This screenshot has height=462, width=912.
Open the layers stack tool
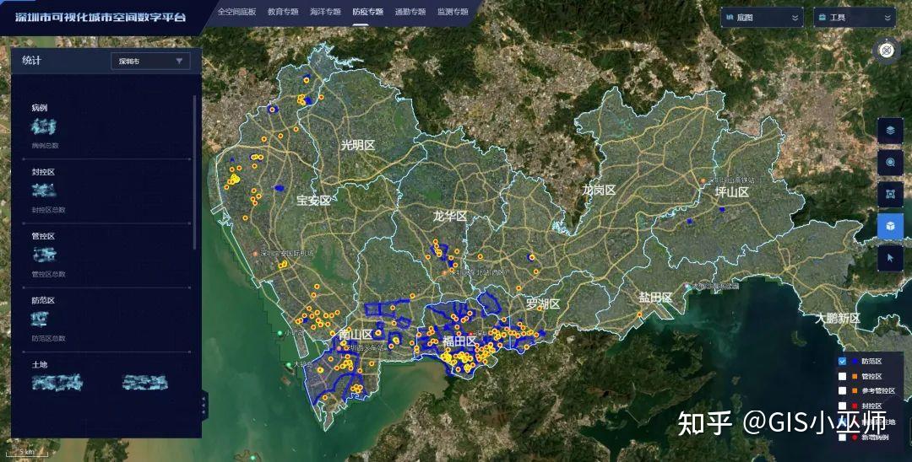coord(890,131)
